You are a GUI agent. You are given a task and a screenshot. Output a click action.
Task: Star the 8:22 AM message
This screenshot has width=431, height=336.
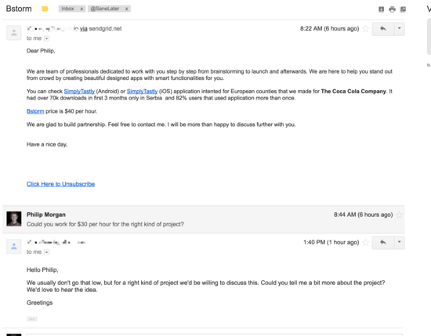click(x=366, y=28)
